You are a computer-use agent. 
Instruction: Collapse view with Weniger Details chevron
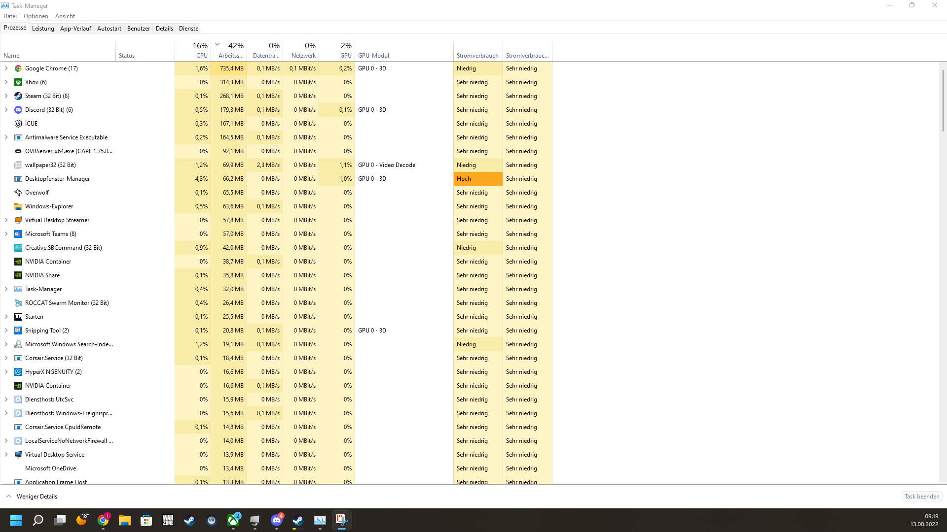tap(8, 496)
